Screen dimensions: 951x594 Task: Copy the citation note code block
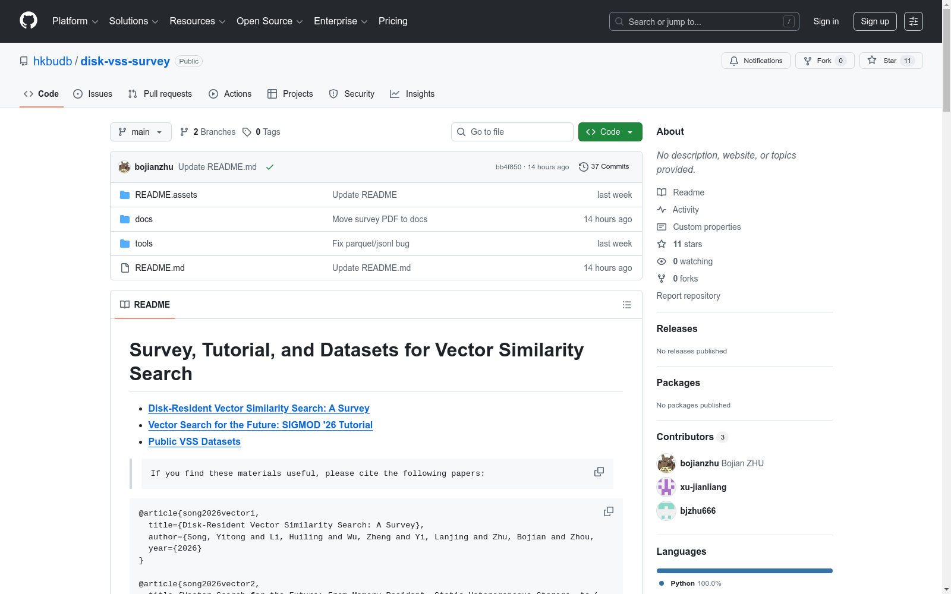coord(599,472)
